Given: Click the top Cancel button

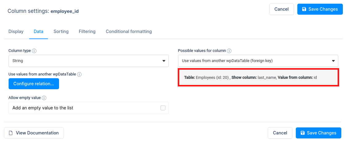Looking at the screenshot, I should 281,9.
